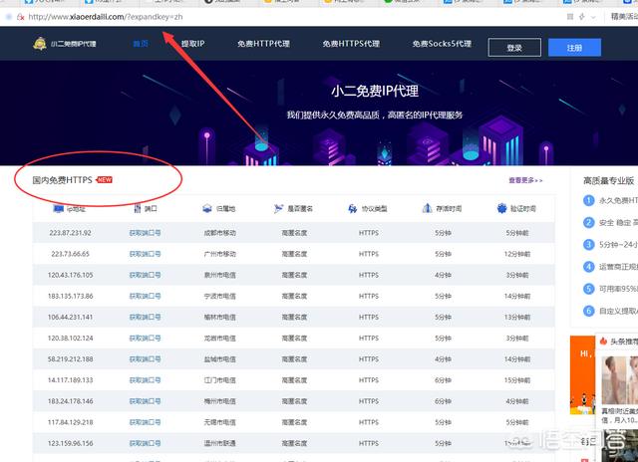The width and height of the screenshot is (638, 462).
Task: Click the orange HI banner ad
Action: click(x=583, y=374)
